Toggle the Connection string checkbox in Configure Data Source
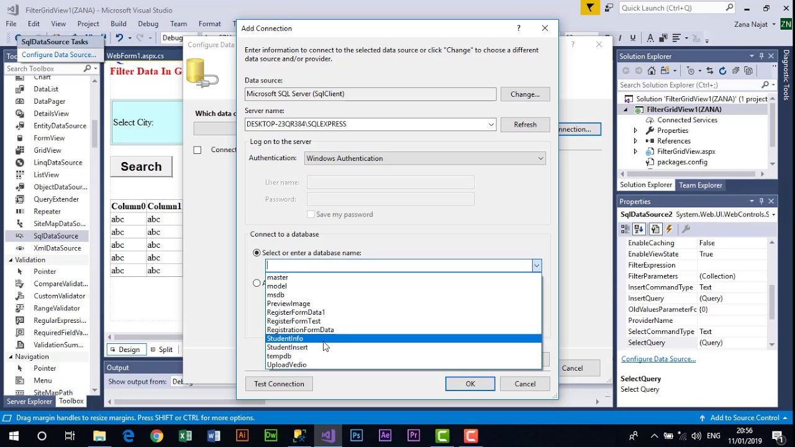The width and height of the screenshot is (795, 447). pos(198,150)
